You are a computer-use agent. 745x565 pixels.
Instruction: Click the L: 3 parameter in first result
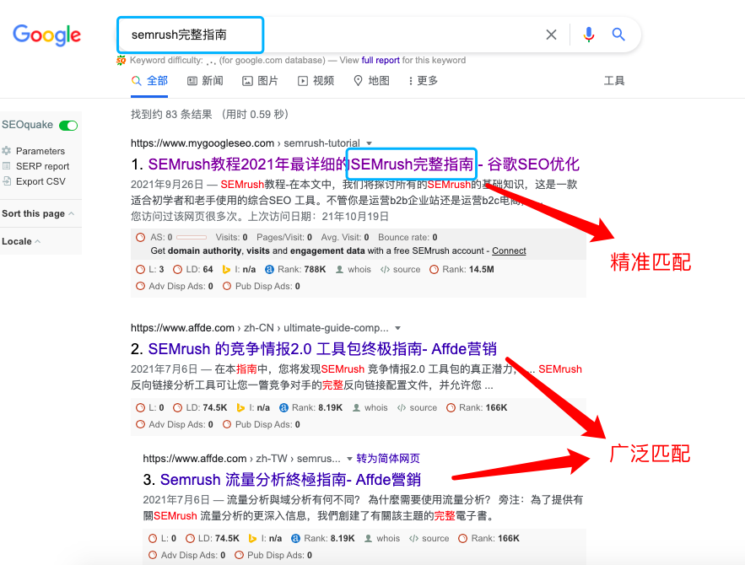(x=150, y=269)
